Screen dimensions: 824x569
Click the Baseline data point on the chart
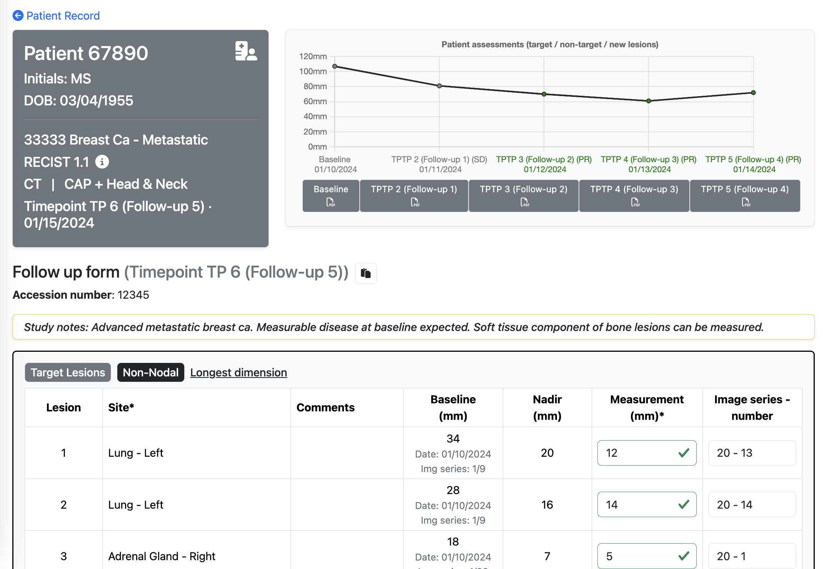tap(335, 67)
